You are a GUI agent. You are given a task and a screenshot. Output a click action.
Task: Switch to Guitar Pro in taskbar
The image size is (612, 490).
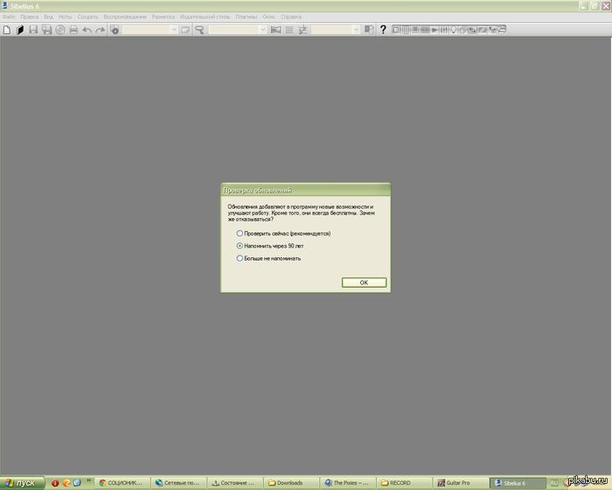coord(457,483)
